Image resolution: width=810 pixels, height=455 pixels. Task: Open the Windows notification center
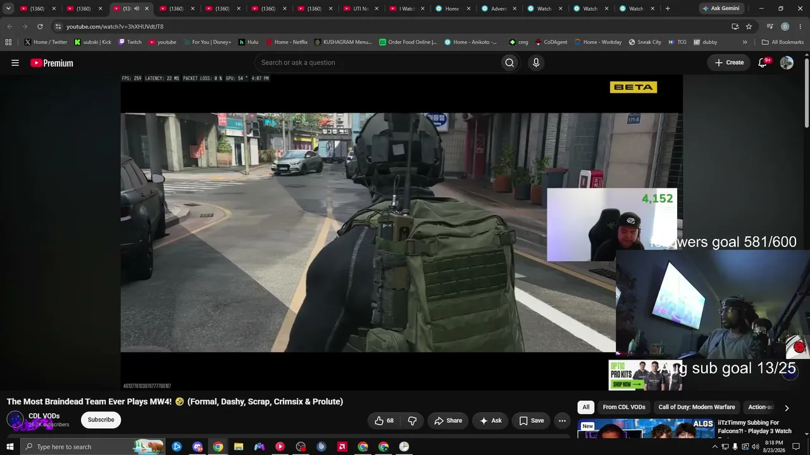[x=796, y=447]
